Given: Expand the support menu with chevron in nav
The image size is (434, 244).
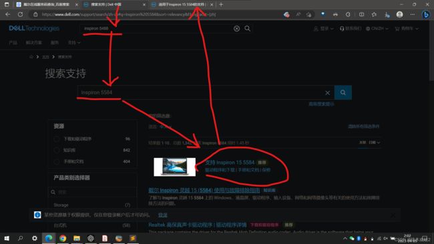Looking at the screenshot, I should click(74, 43).
